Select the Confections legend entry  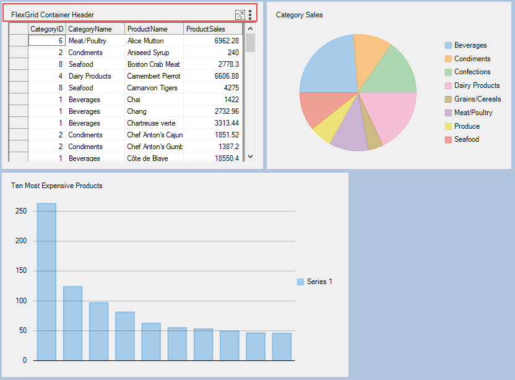click(x=472, y=72)
